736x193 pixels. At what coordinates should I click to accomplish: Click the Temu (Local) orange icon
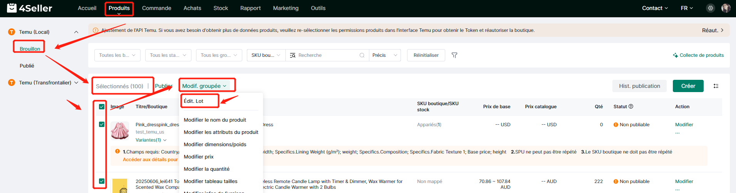coord(12,32)
